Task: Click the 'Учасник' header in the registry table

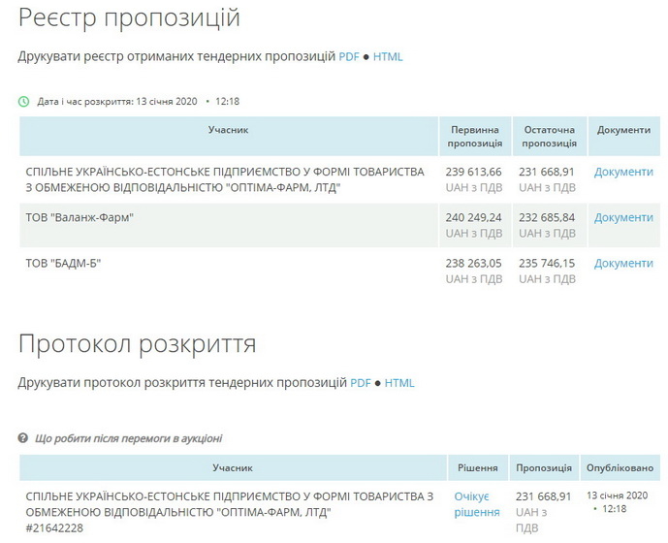Action: [x=228, y=130]
